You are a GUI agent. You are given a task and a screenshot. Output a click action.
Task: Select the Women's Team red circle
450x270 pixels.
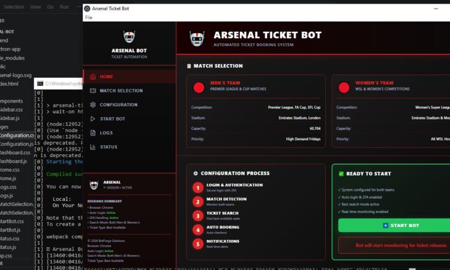(344, 88)
